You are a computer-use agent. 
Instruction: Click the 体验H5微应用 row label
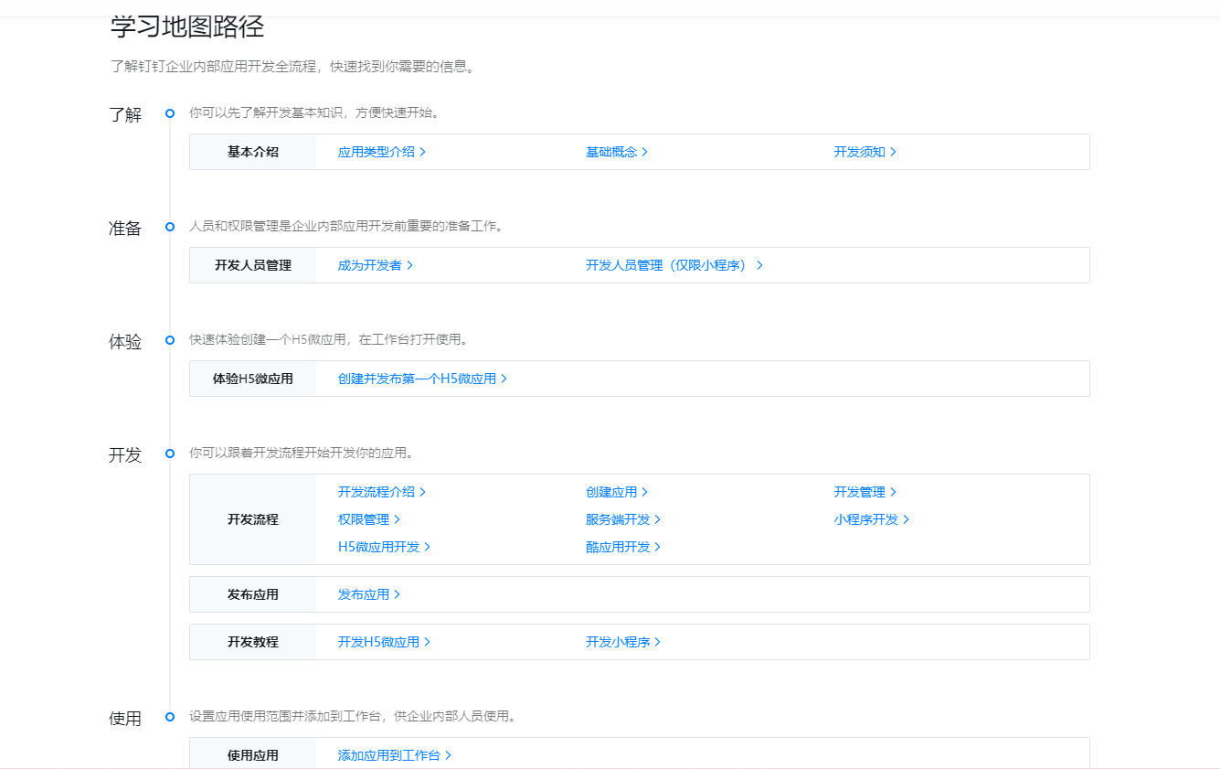tap(253, 379)
